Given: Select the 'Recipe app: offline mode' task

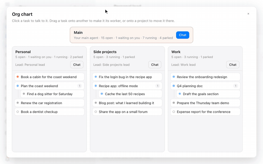Looking at the screenshot, I should coord(127,86).
